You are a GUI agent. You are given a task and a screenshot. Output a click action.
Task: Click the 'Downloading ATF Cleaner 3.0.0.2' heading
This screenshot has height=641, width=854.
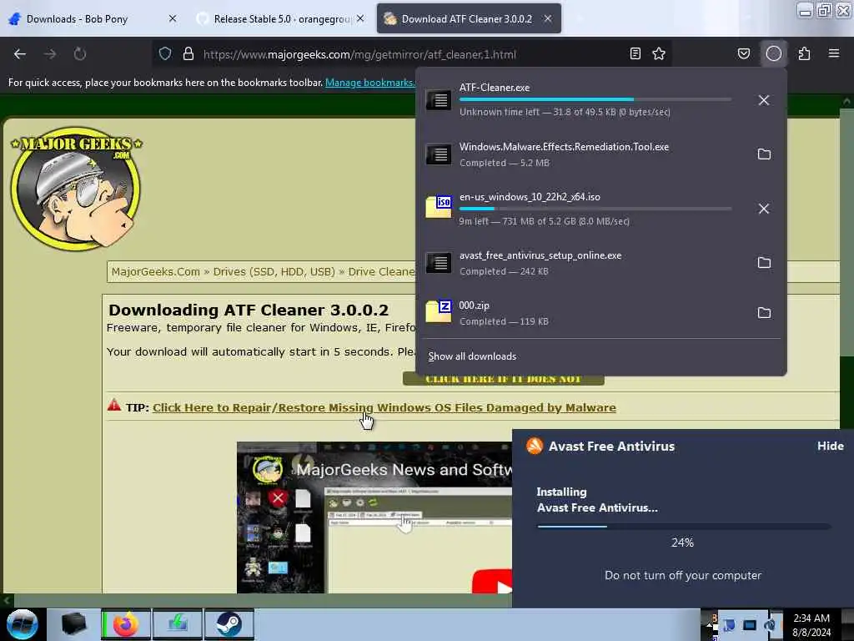tap(249, 310)
